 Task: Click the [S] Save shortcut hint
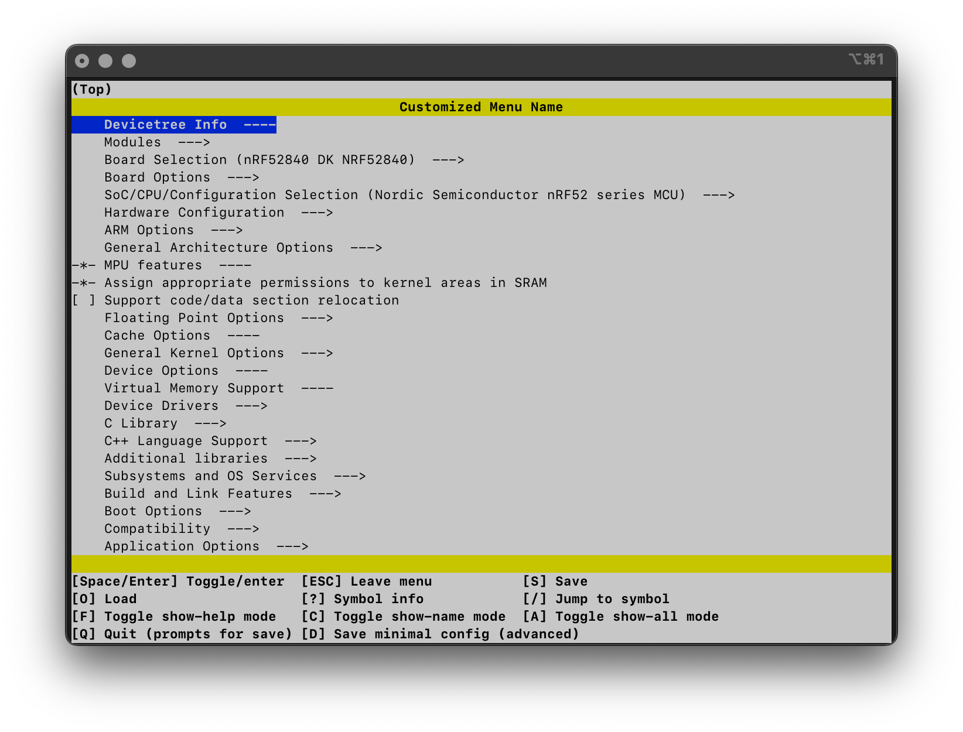(555, 582)
